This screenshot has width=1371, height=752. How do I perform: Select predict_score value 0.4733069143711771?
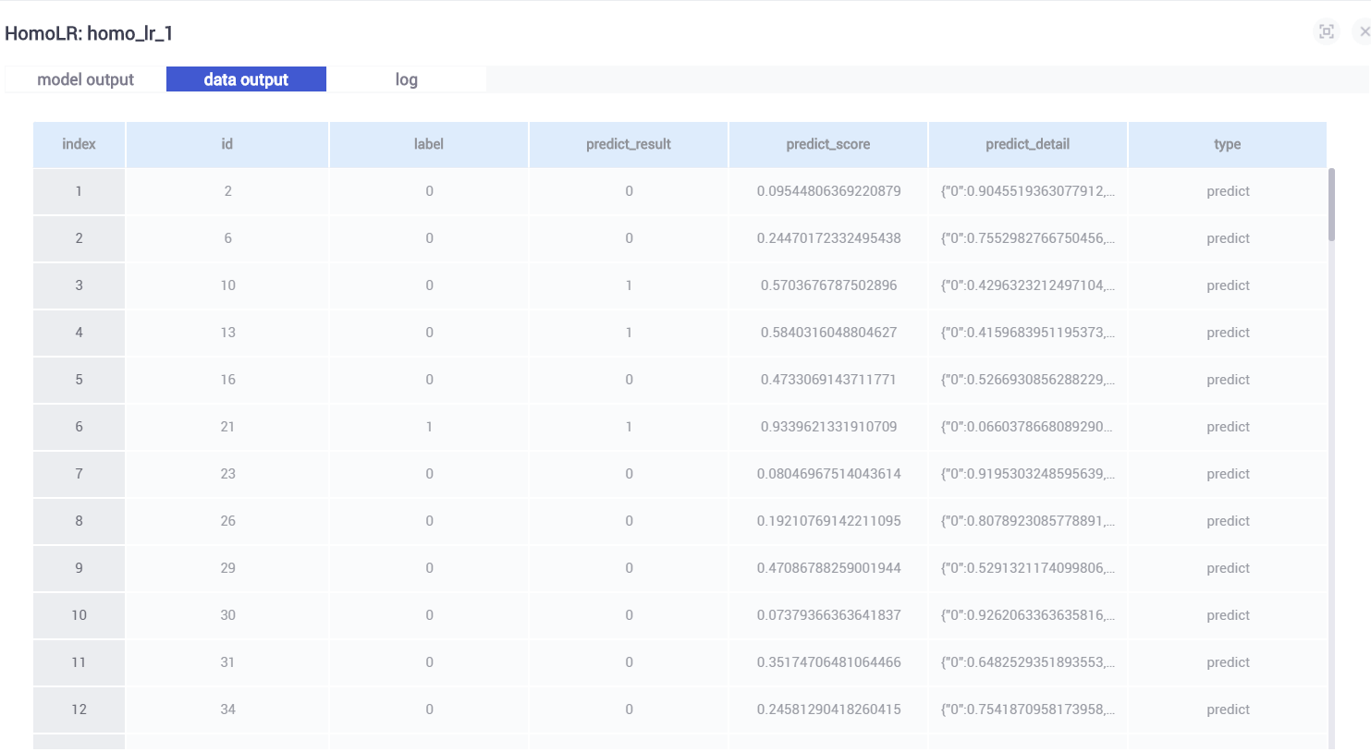[828, 380]
